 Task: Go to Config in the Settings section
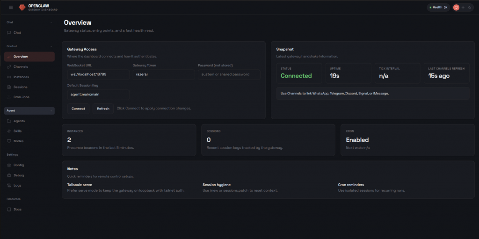pos(19,165)
